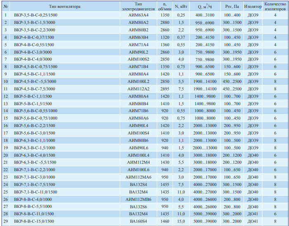Select motor cell АИМ112МА6
Image resolution: width=289 pixels, height=226 pixels.
coord(138,177)
